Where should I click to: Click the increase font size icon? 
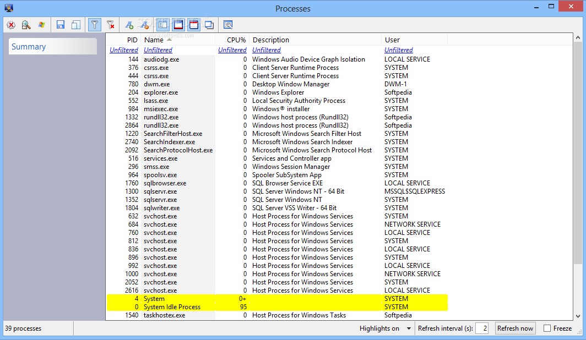(x=129, y=25)
